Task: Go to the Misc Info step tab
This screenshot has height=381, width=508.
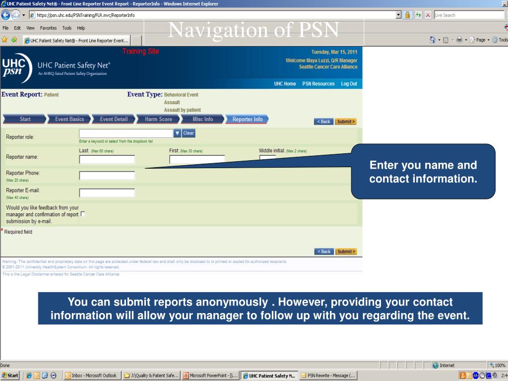Action: [x=202, y=119]
